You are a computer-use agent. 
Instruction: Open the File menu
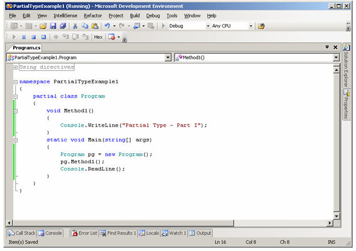click(x=12, y=15)
